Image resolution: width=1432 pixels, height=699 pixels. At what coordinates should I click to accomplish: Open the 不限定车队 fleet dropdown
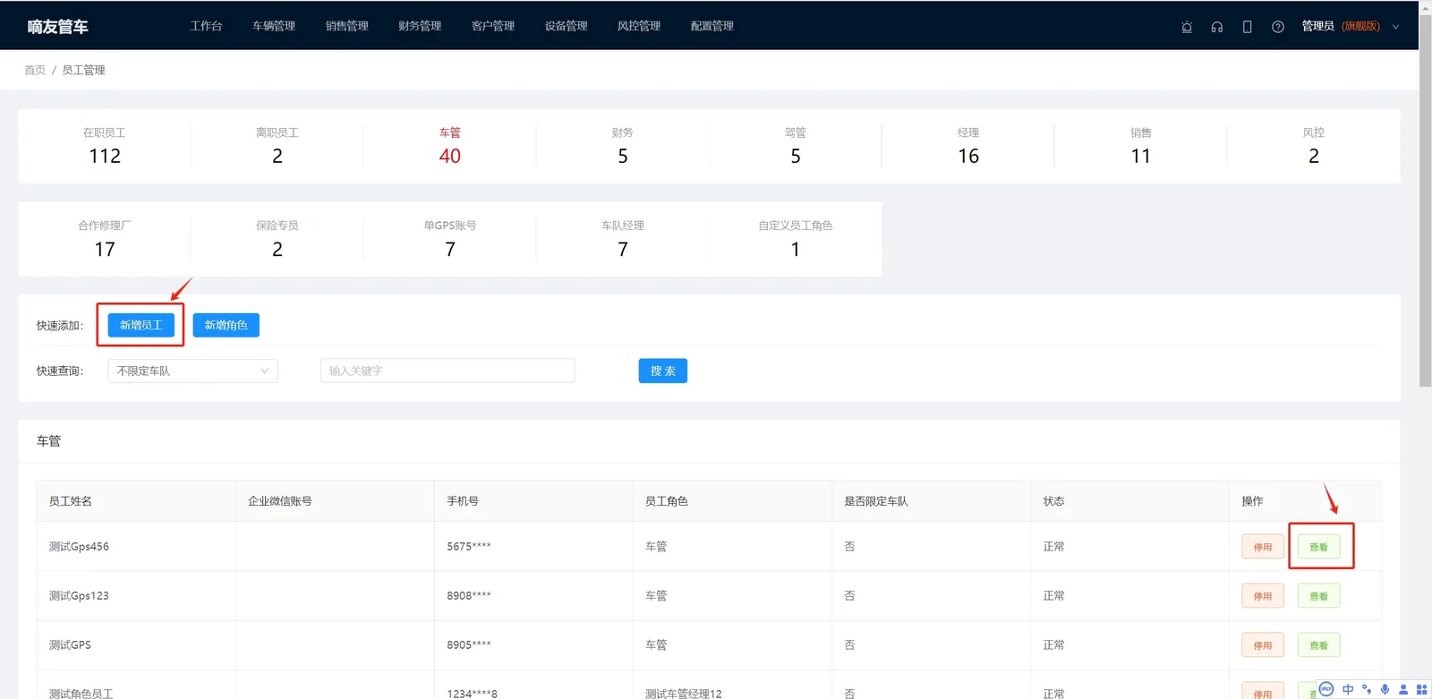coord(192,371)
